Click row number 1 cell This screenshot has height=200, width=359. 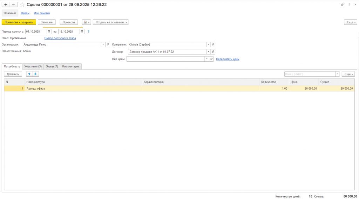click(14, 89)
